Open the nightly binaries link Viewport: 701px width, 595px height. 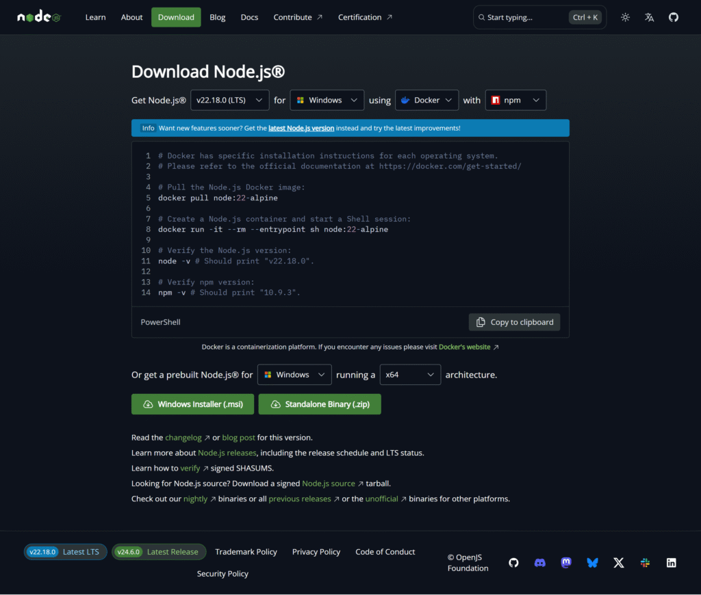(x=199, y=499)
